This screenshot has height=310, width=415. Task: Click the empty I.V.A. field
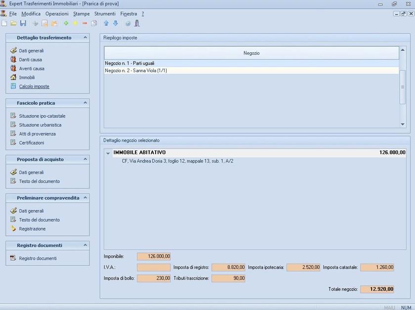click(x=154, y=267)
